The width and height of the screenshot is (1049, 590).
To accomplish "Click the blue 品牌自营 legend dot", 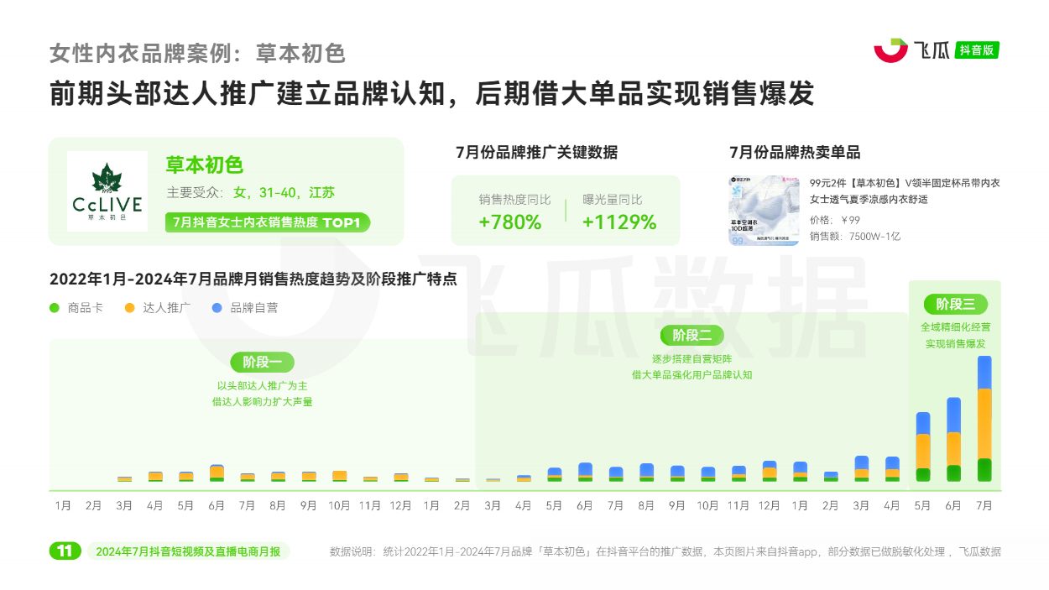I will click(x=217, y=308).
